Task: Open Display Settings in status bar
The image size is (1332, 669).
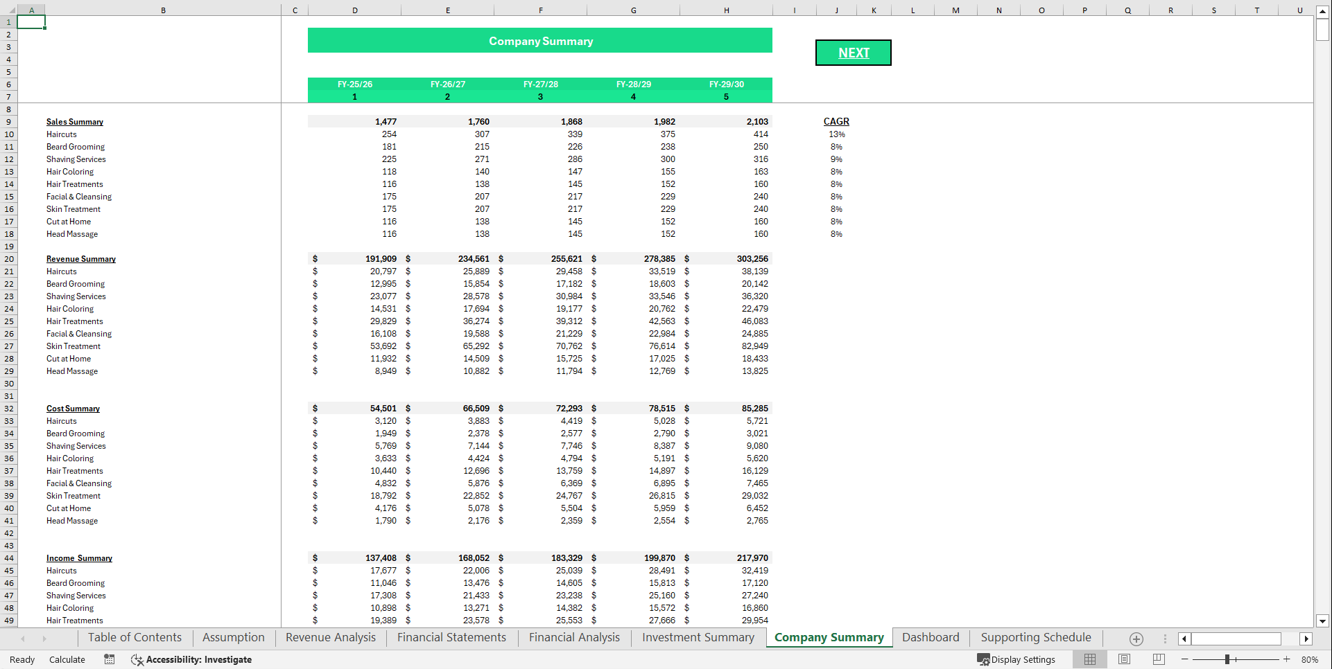Action: (1017, 659)
